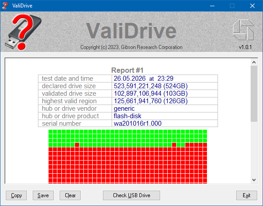Image resolution: width=263 pixels, height=206 pixels.
Task: Click the serial number wa201016r1.000
Action: pos(138,124)
